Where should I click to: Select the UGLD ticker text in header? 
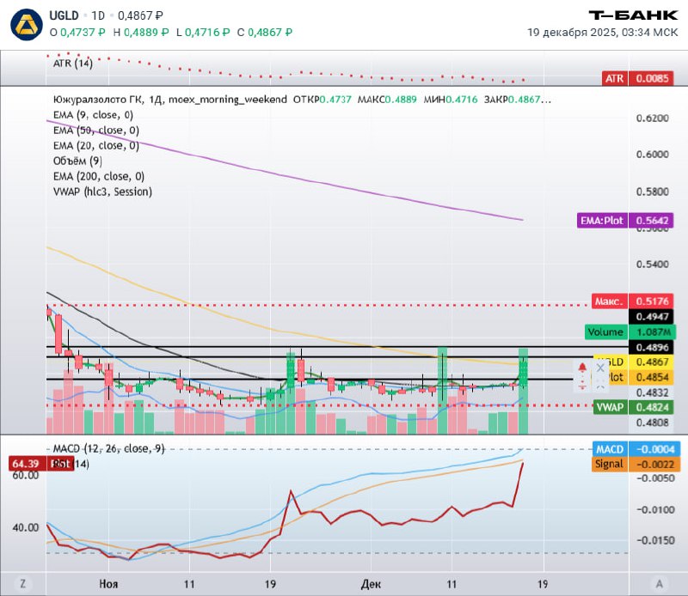[64, 15]
